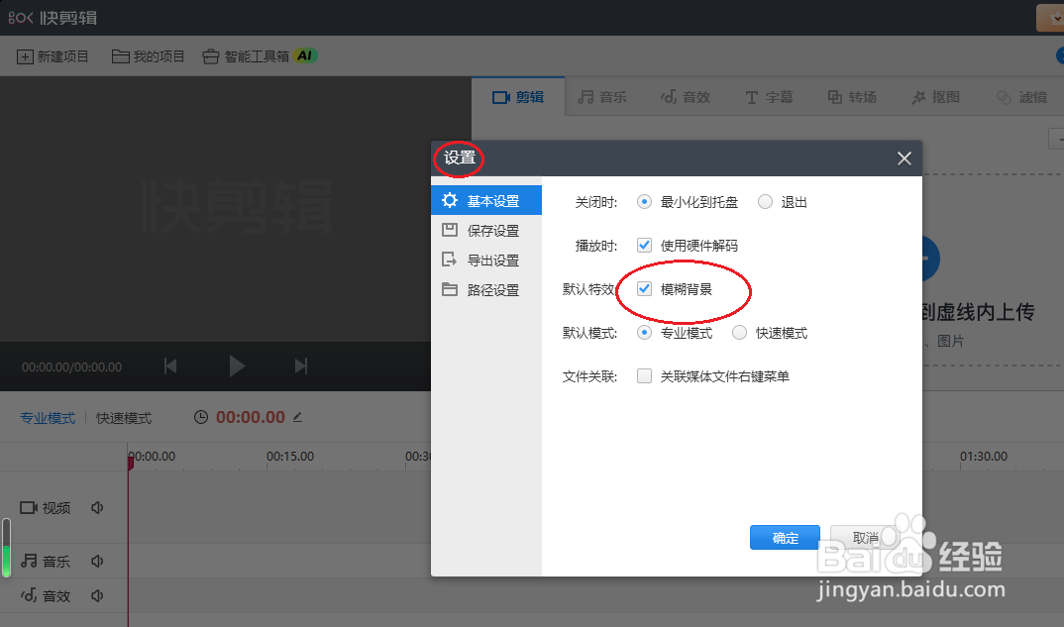
Task: Uncheck the 模糊背景 checkbox
Action: pyautogui.click(x=644, y=289)
